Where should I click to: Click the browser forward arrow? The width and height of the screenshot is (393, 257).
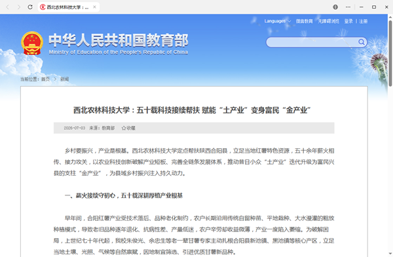point(19,7)
